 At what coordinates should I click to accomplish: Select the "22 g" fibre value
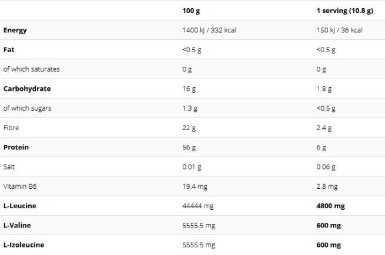(x=189, y=128)
